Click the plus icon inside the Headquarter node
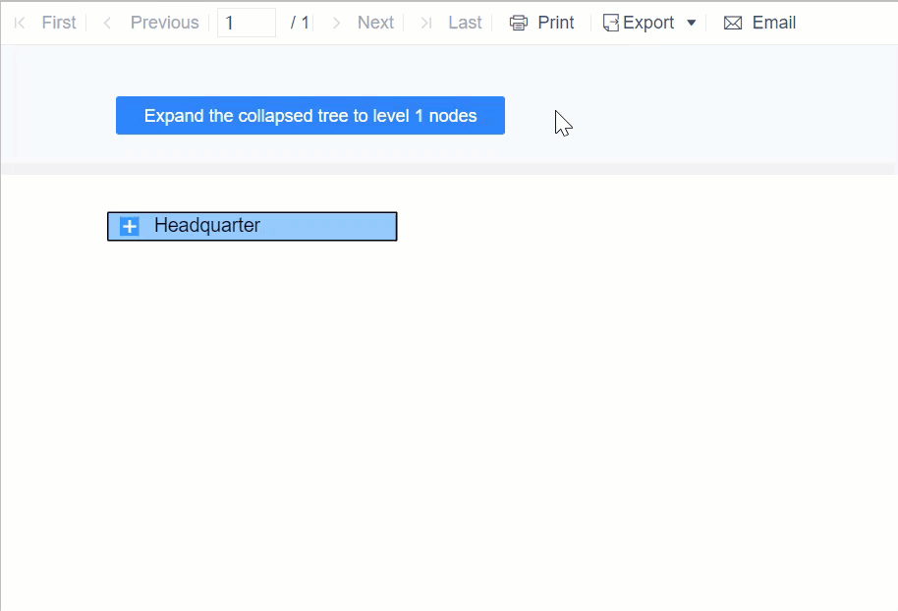This screenshot has height=611, width=898. point(129,226)
